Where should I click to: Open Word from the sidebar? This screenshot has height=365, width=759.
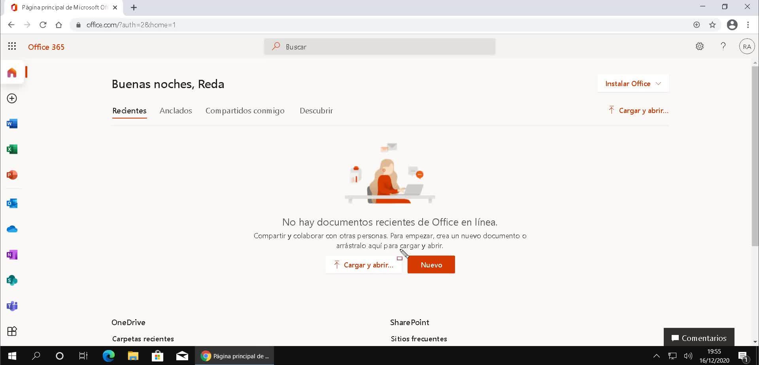click(12, 124)
